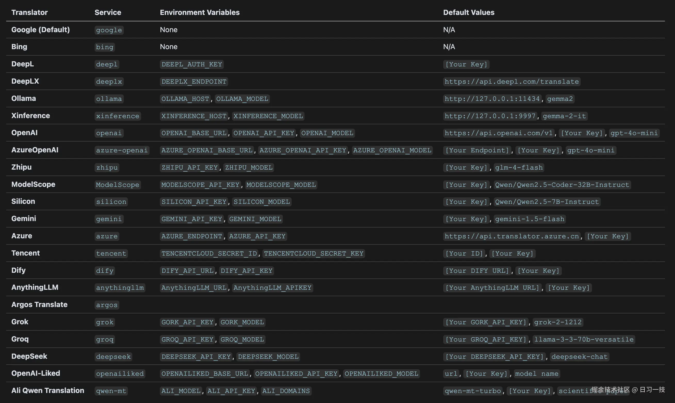Select the "argos" service code
Viewport: 675px width, 403px height.
107,305
